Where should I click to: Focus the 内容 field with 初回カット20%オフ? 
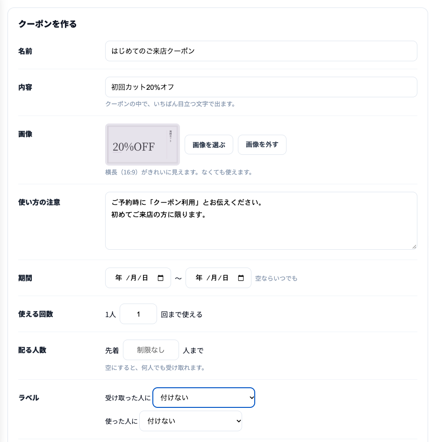[x=261, y=87]
